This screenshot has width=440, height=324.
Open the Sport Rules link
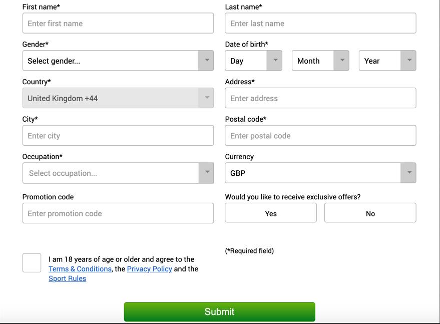coord(68,278)
